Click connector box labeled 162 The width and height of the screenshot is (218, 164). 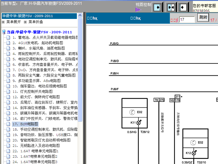click(x=172, y=100)
